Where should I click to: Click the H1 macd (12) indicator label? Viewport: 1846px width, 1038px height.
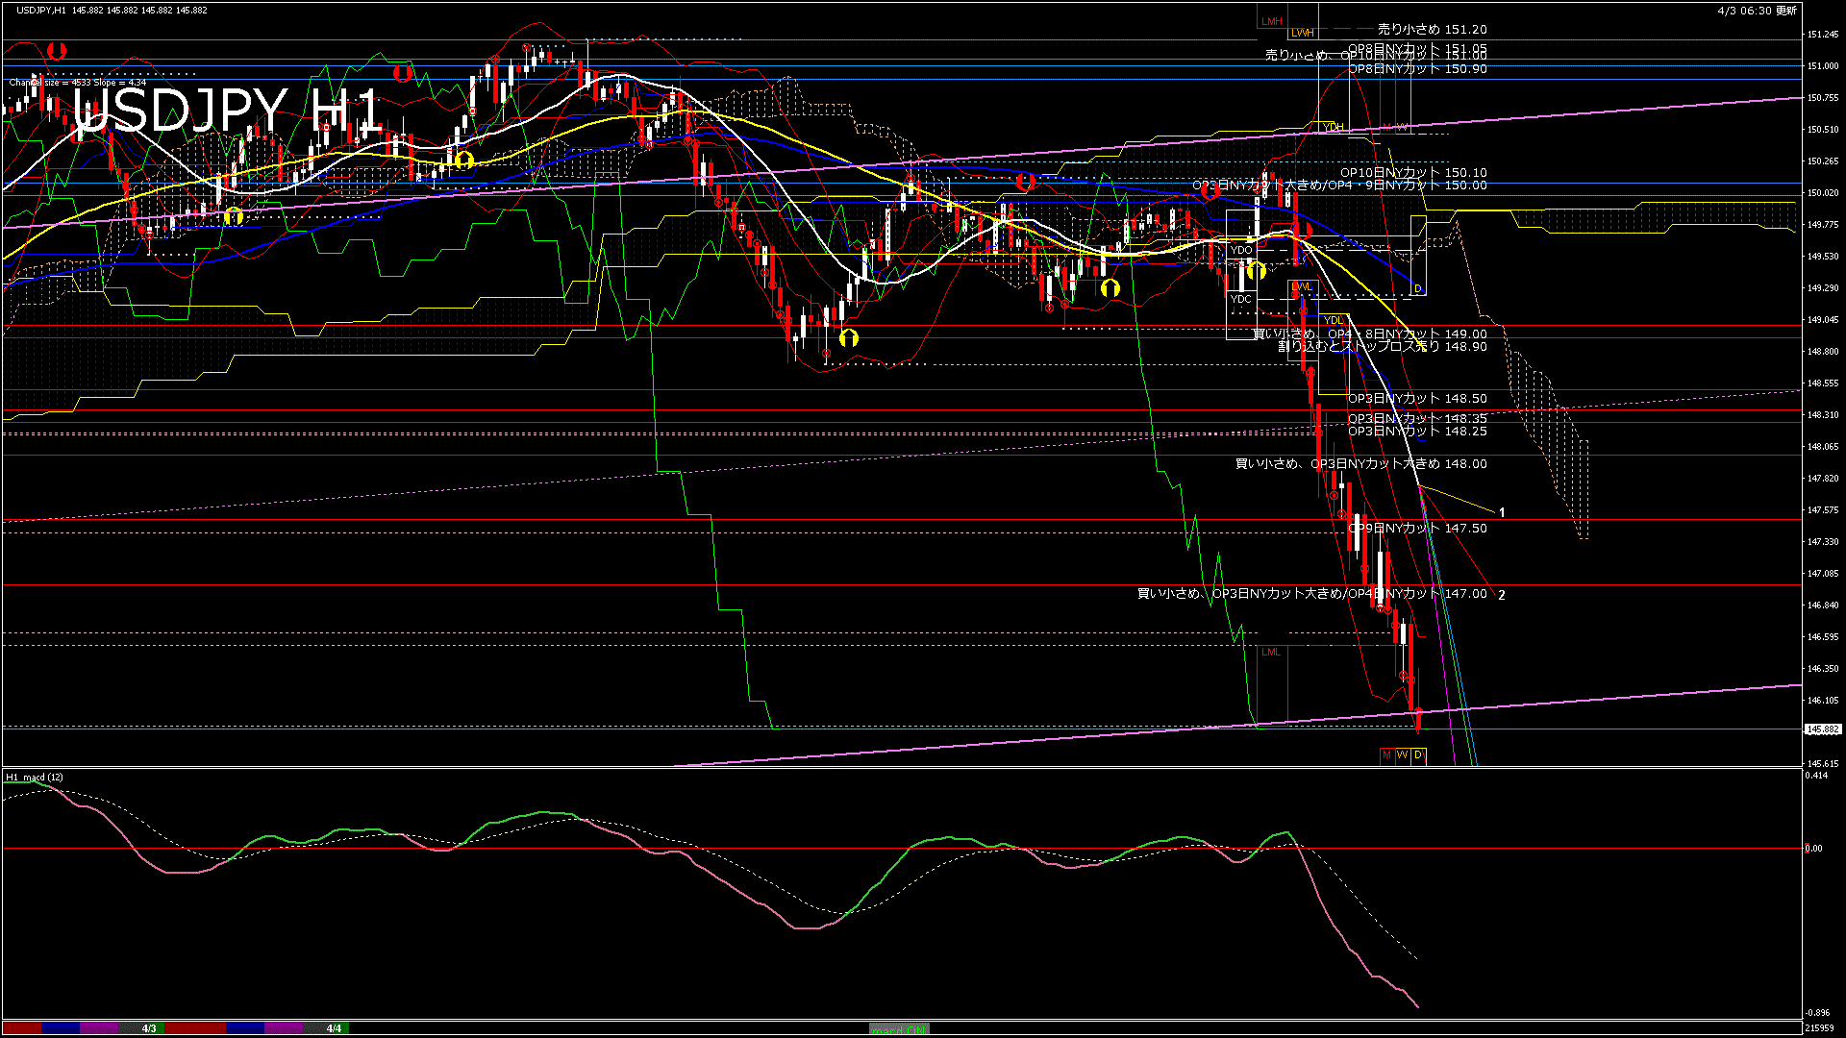tap(35, 778)
